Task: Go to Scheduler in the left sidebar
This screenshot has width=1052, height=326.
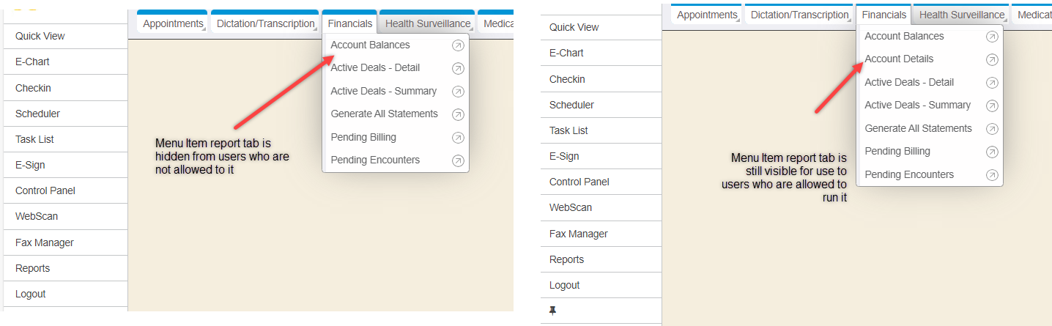Action: (37, 114)
